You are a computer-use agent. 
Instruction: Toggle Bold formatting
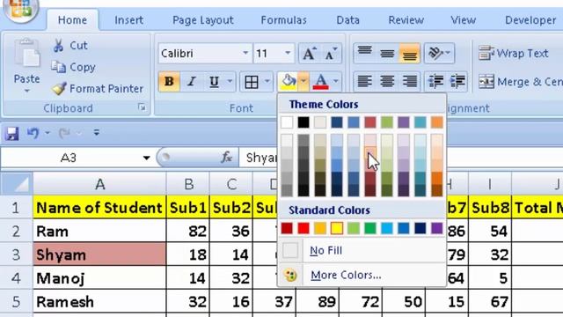[x=169, y=82]
